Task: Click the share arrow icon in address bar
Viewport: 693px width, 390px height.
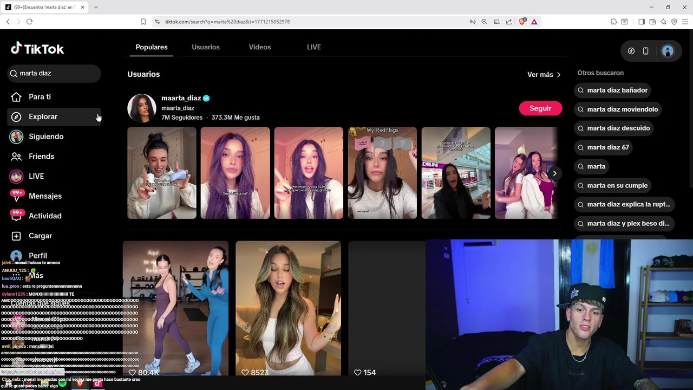Action: coord(509,22)
